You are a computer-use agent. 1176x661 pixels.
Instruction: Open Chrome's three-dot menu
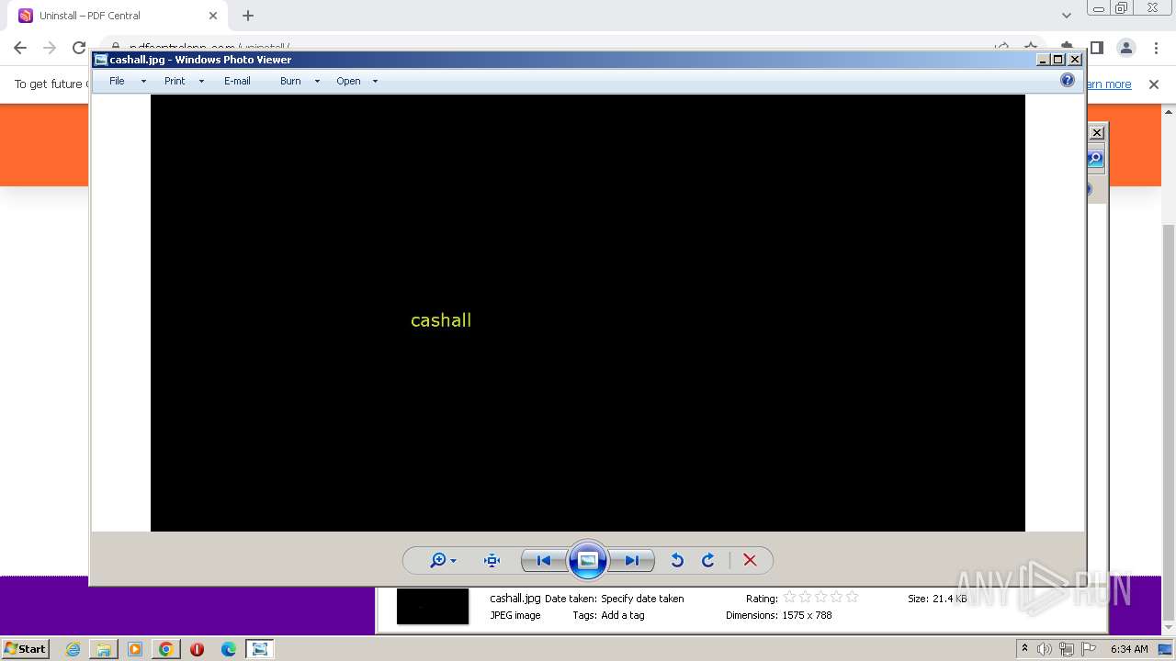(x=1154, y=48)
